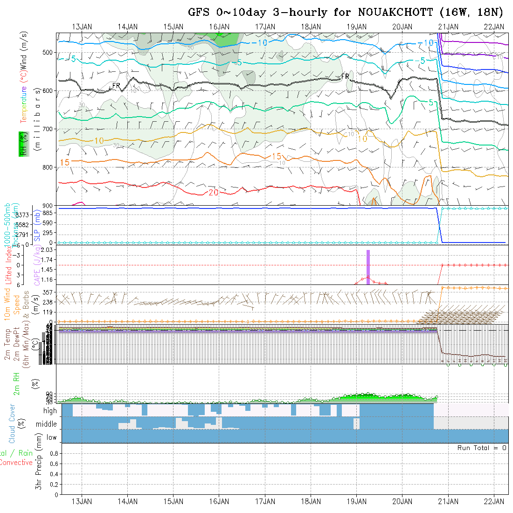Select the 16JAN label on the top axis

click(x=219, y=27)
